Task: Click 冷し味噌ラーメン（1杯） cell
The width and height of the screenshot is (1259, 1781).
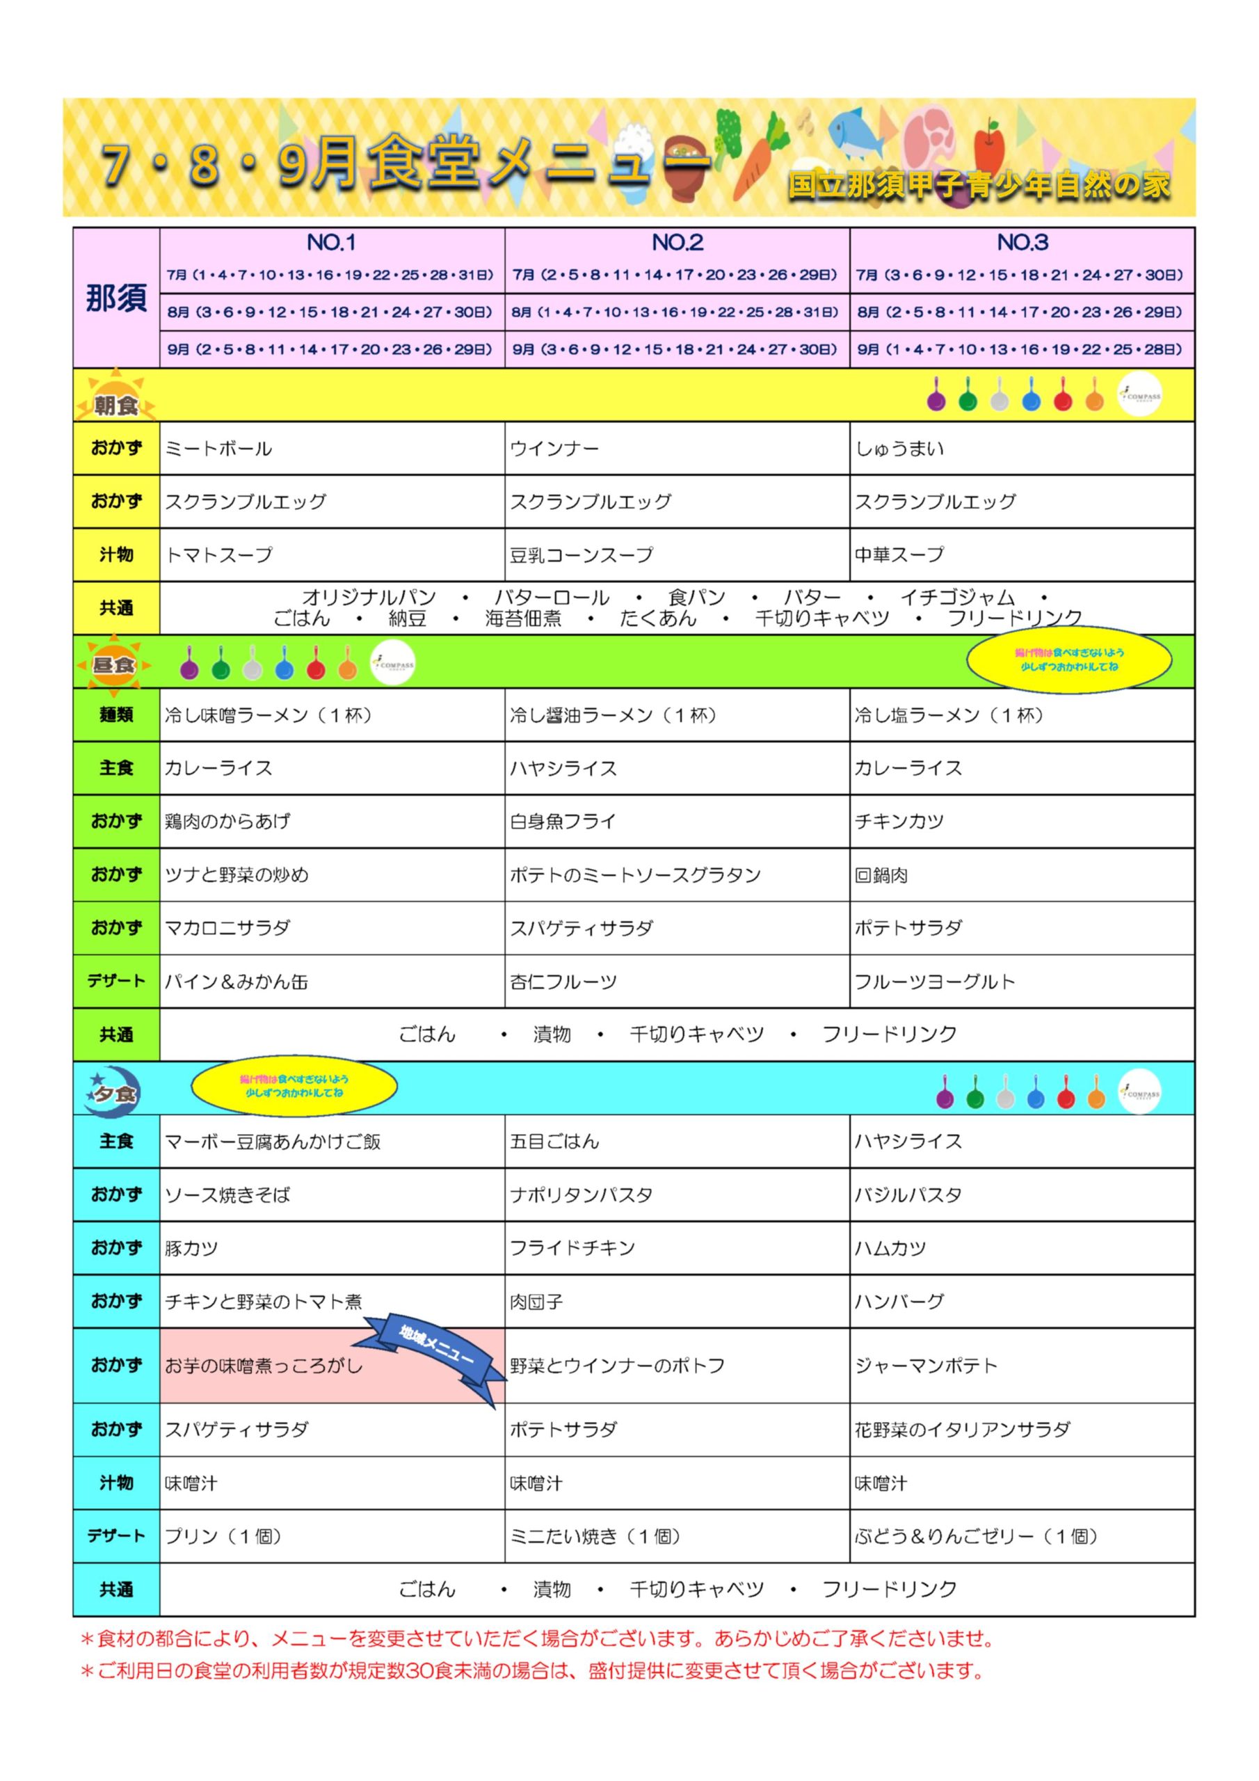Action: (x=332, y=715)
